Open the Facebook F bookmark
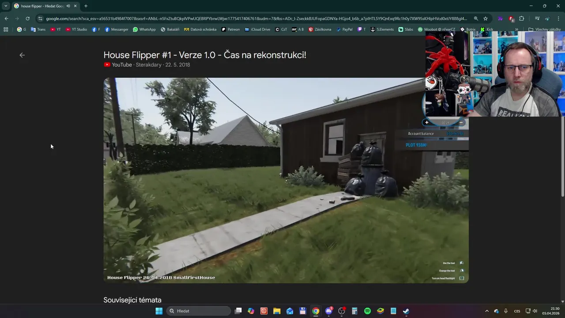 click(x=96, y=30)
